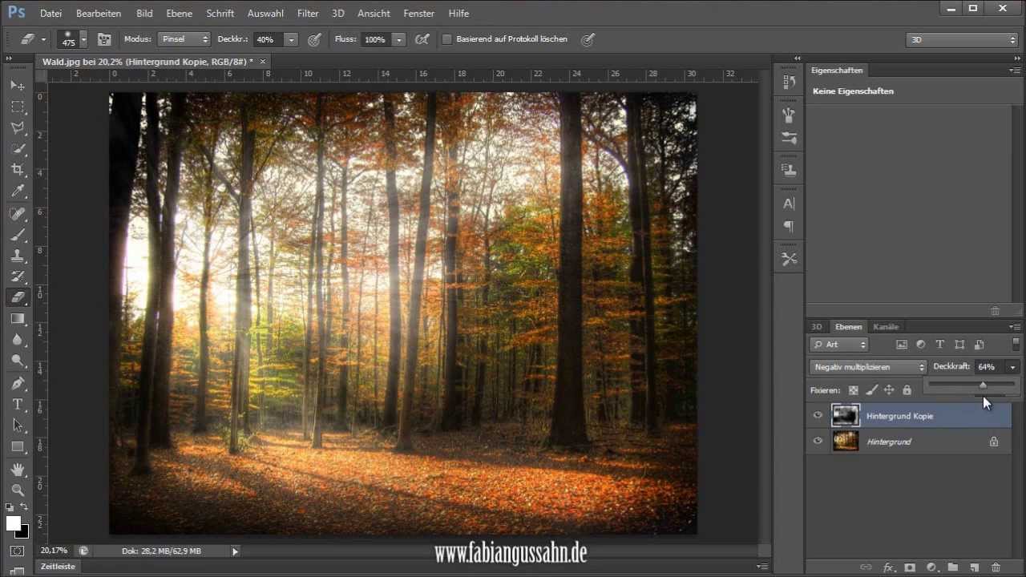
Task: Delete layer with trash icon
Action: [x=996, y=567]
